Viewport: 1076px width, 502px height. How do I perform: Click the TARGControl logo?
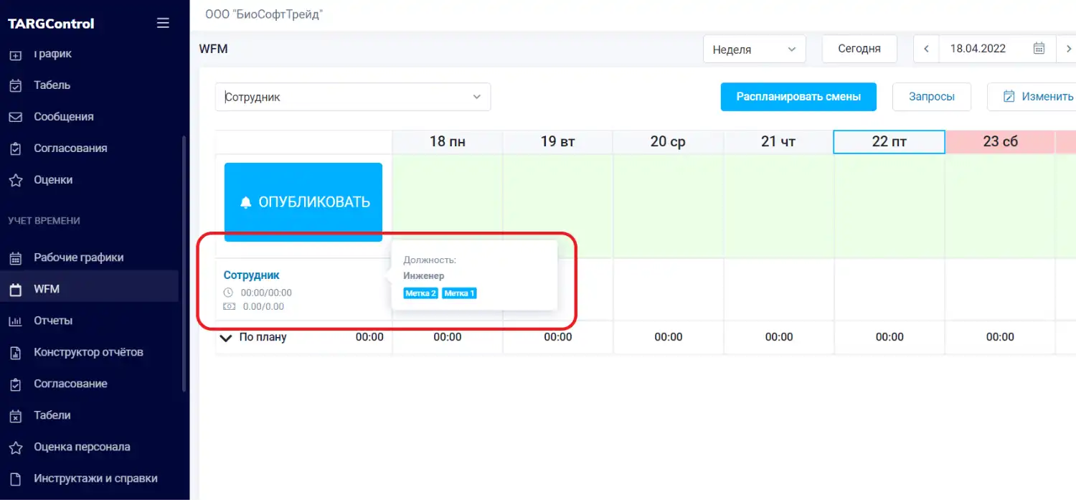pos(51,24)
